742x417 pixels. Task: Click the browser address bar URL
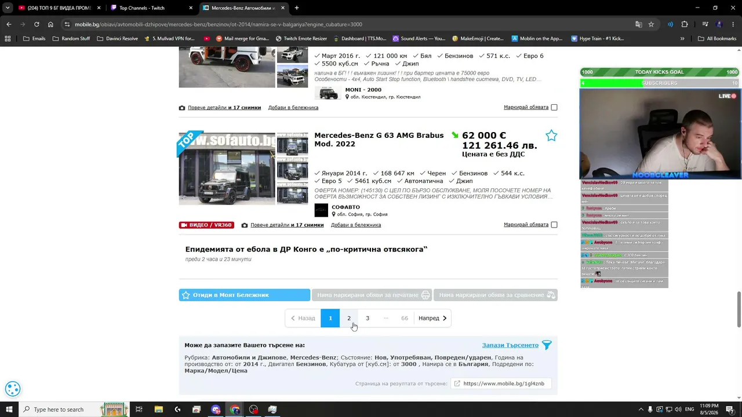[x=219, y=24]
